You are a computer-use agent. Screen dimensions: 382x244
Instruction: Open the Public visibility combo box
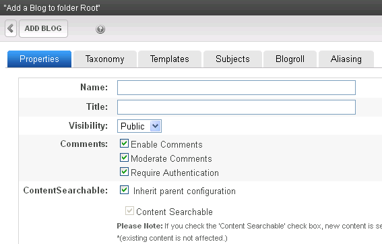pyautogui.click(x=139, y=126)
